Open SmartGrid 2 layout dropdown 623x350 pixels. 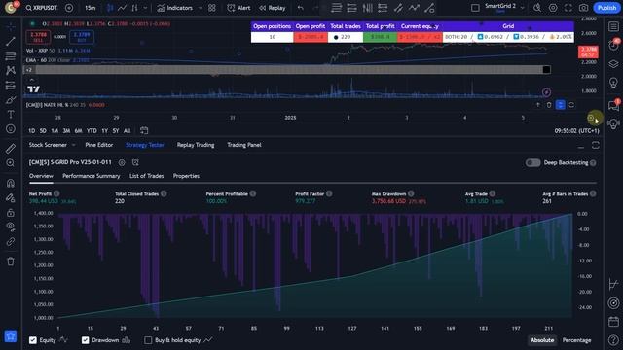tap(522, 8)
